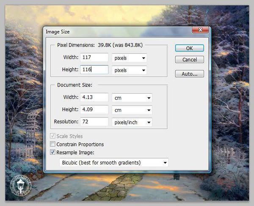
Task: Open the Auto... resolution dialog
Action: click(x=189, y=74)
